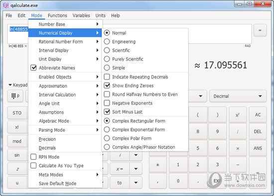Select Complex Rectangular Form
274x196 pixels.
[145, 121]
